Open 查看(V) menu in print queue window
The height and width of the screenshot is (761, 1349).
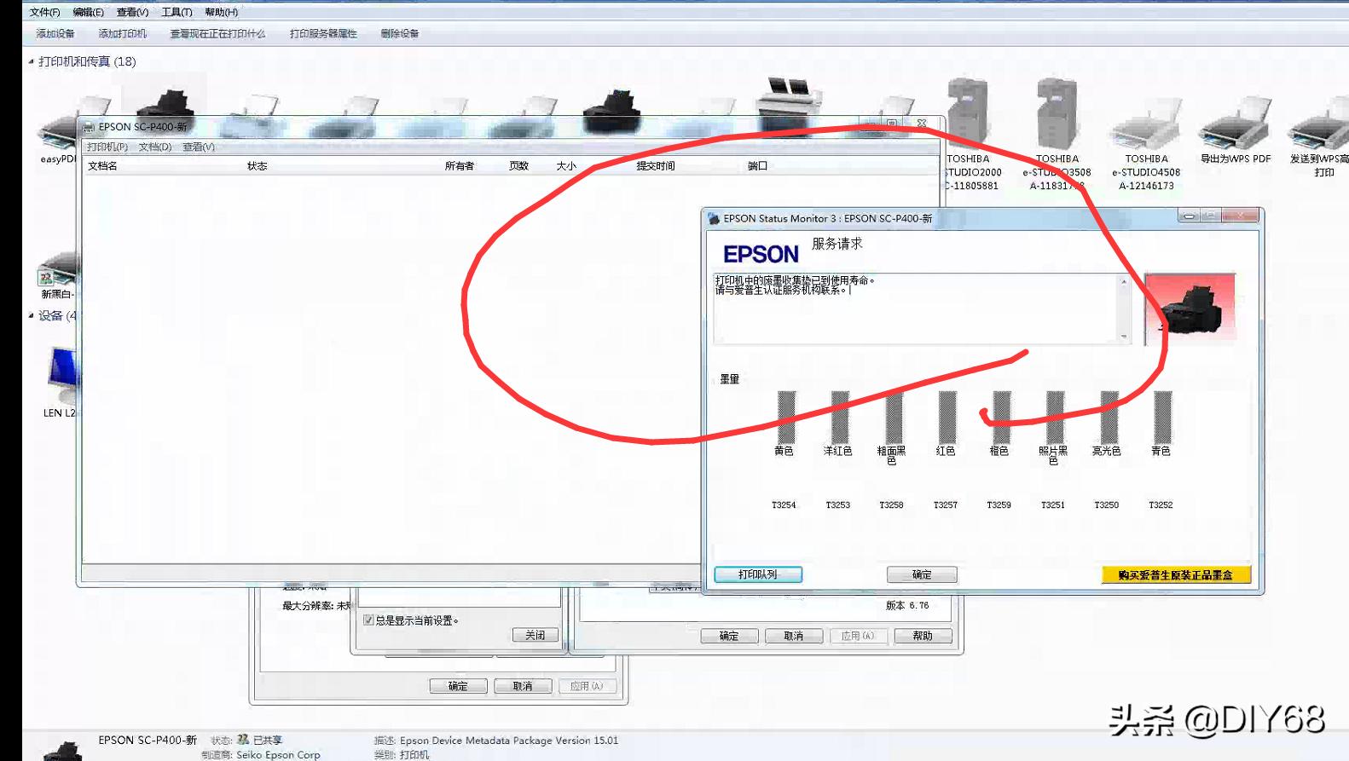(x=199, y=147)
